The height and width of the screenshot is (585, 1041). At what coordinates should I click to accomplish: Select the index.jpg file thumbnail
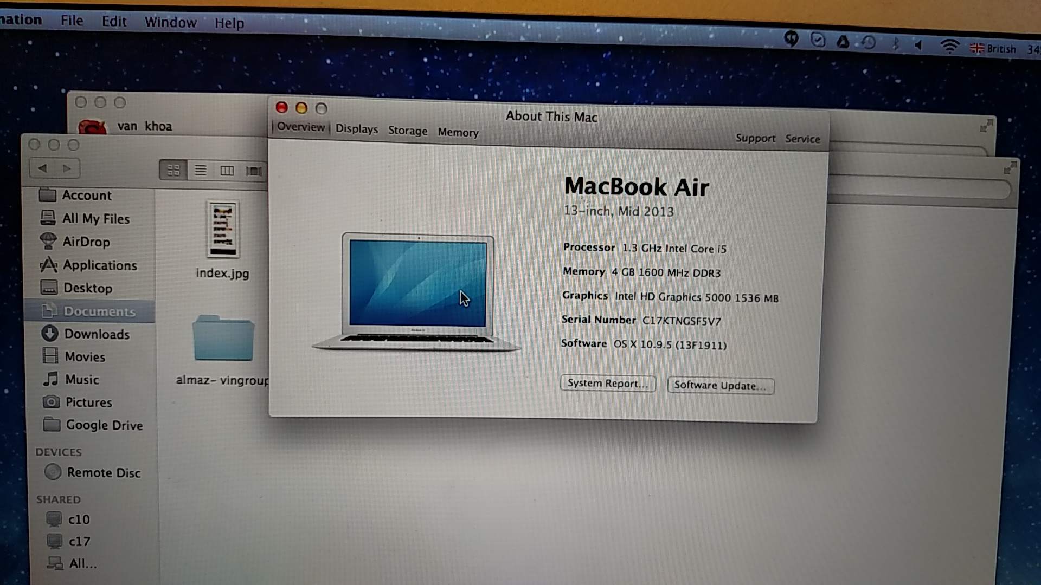coord(223,230)
